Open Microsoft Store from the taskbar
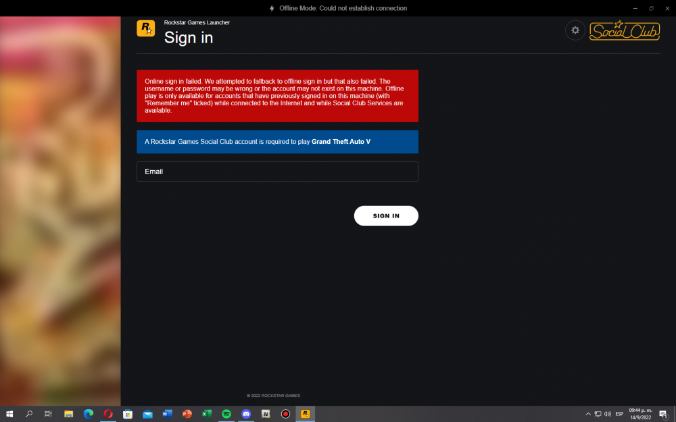This screenshot has height=422, width=676. pos(128,414)
